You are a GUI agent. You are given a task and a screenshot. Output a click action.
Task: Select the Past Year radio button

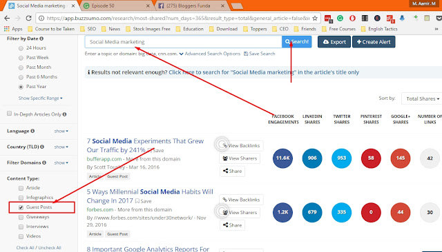pos(21,87)
